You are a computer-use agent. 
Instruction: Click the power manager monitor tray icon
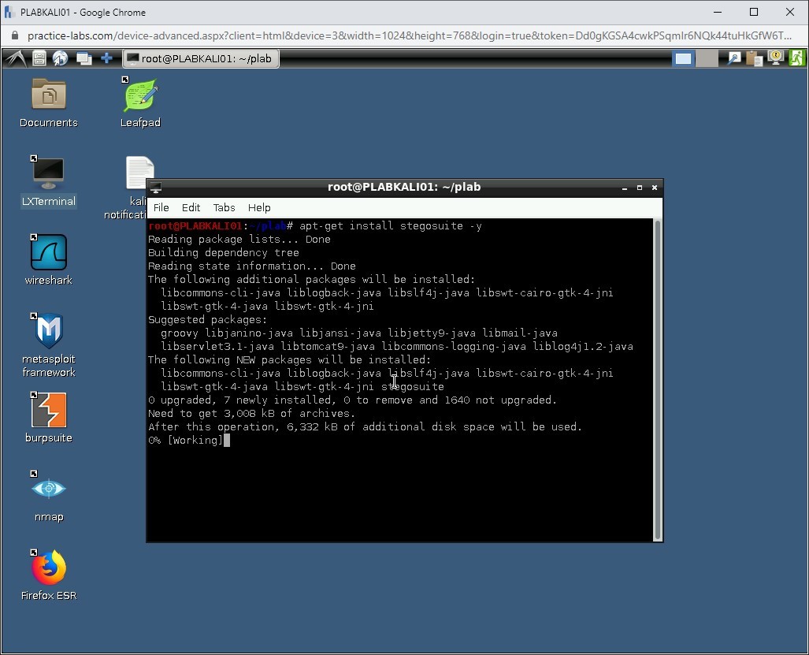pos(776,58)
